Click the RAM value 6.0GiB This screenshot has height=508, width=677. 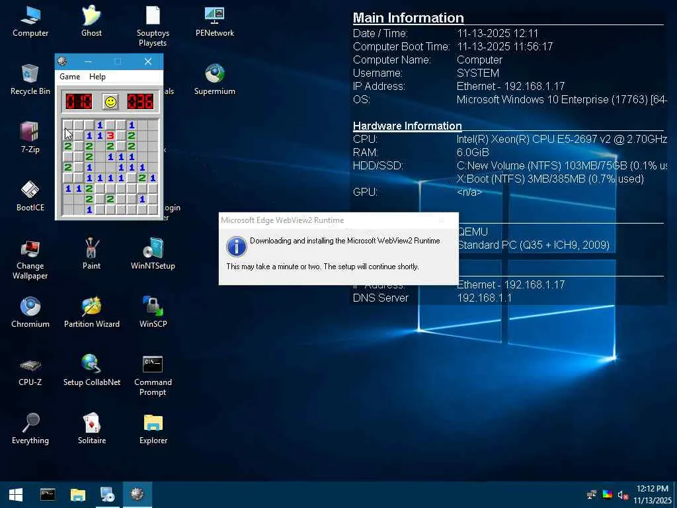pyautogui.click(x=473, y=153)
